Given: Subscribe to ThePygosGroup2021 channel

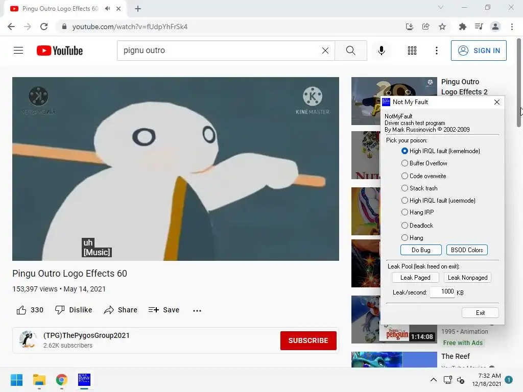Looking at the screenshot, I should pos(308,340).
